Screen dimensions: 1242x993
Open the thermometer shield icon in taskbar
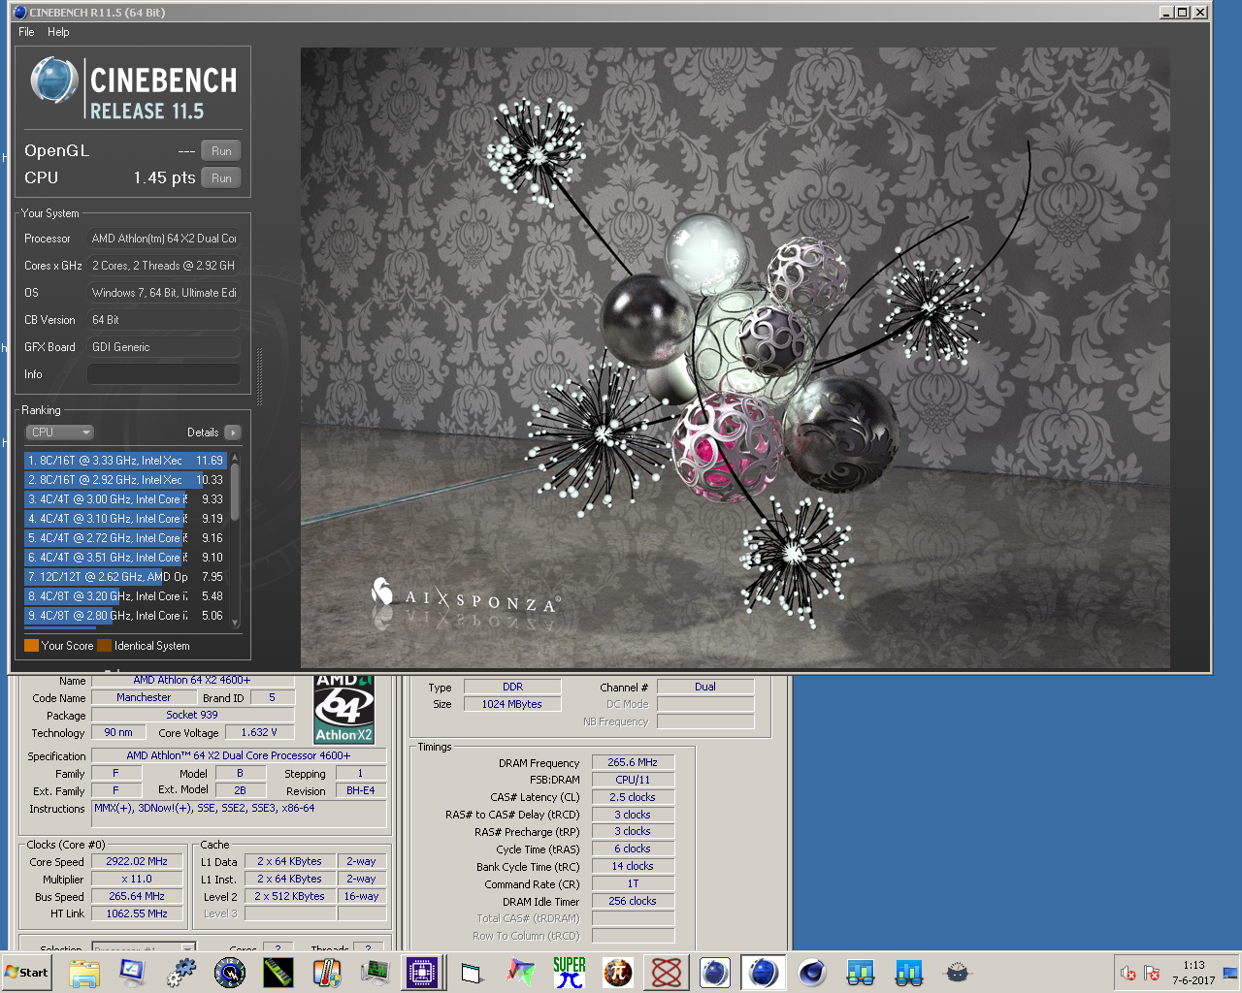pyautogui.click(x=327, y=973)
